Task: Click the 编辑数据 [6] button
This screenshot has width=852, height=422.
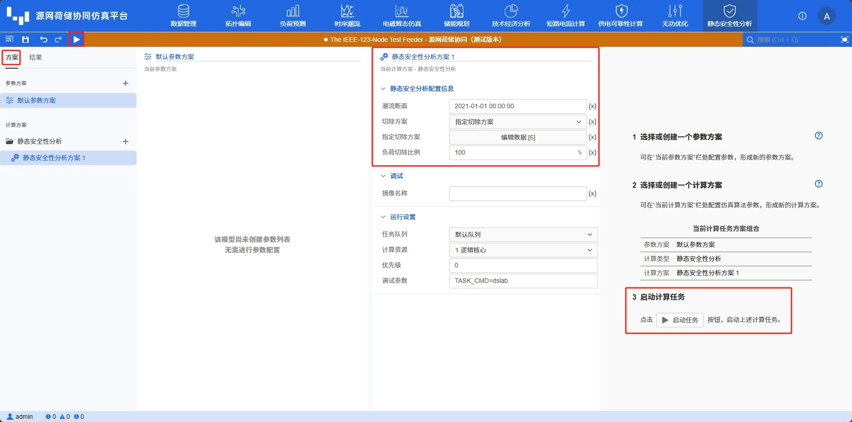Action: [x=518, y=137]
